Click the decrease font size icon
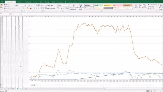This screenshot has height=92, width=163. [x=32, y=5]
